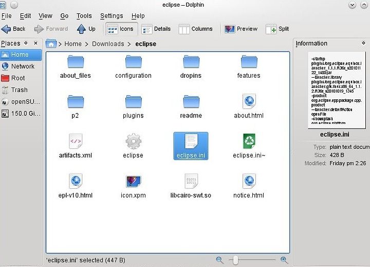Close the Places panel
Screen dimensions: 370x267
(x=35, y=43)
